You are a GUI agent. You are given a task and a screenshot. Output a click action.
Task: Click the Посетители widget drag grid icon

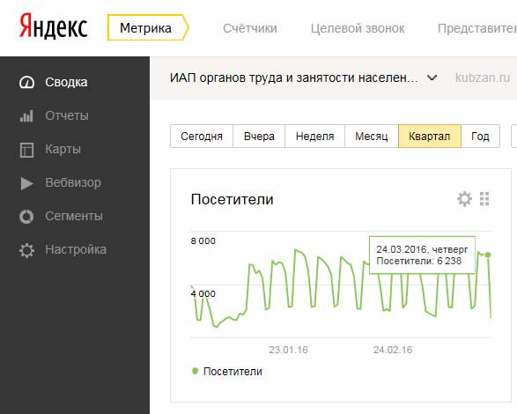click(484, 199)
